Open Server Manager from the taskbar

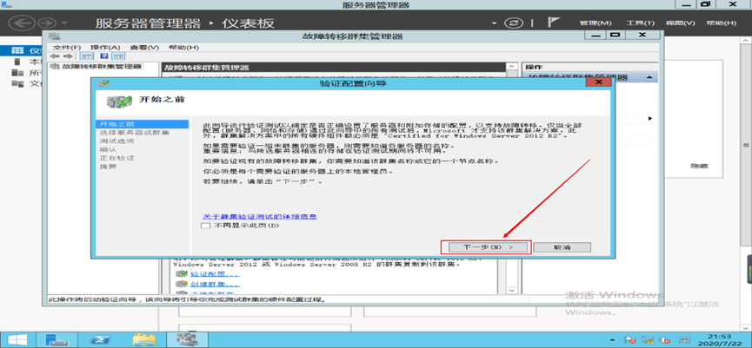[57, 339]
